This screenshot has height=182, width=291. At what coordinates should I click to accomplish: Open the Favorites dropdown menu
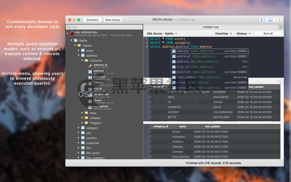[223, 33]
